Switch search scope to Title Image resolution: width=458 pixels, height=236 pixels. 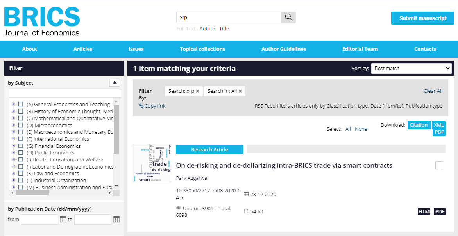(x=224, y=28)
